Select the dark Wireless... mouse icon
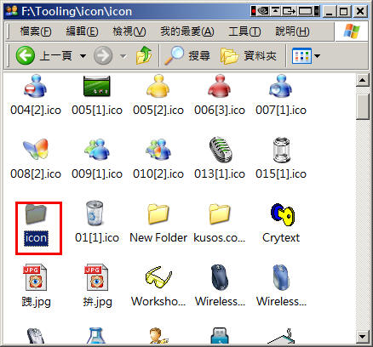The height and width of the screenshot is (347, 373). point(220,277)
